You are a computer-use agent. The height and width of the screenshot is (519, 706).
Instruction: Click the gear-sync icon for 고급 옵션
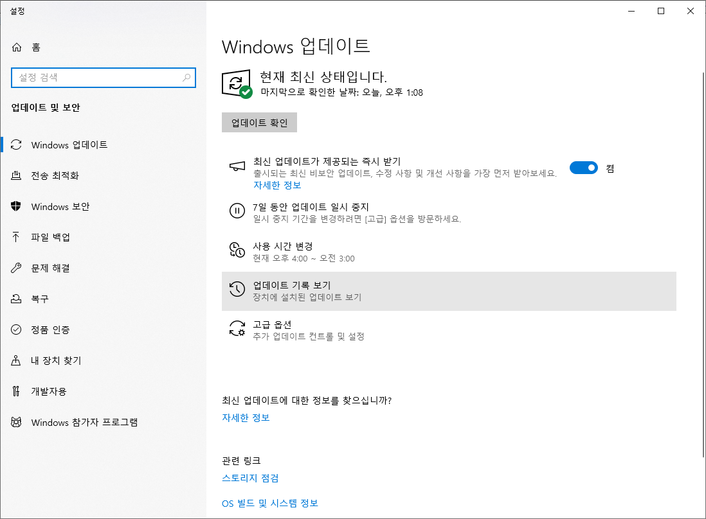237,328
